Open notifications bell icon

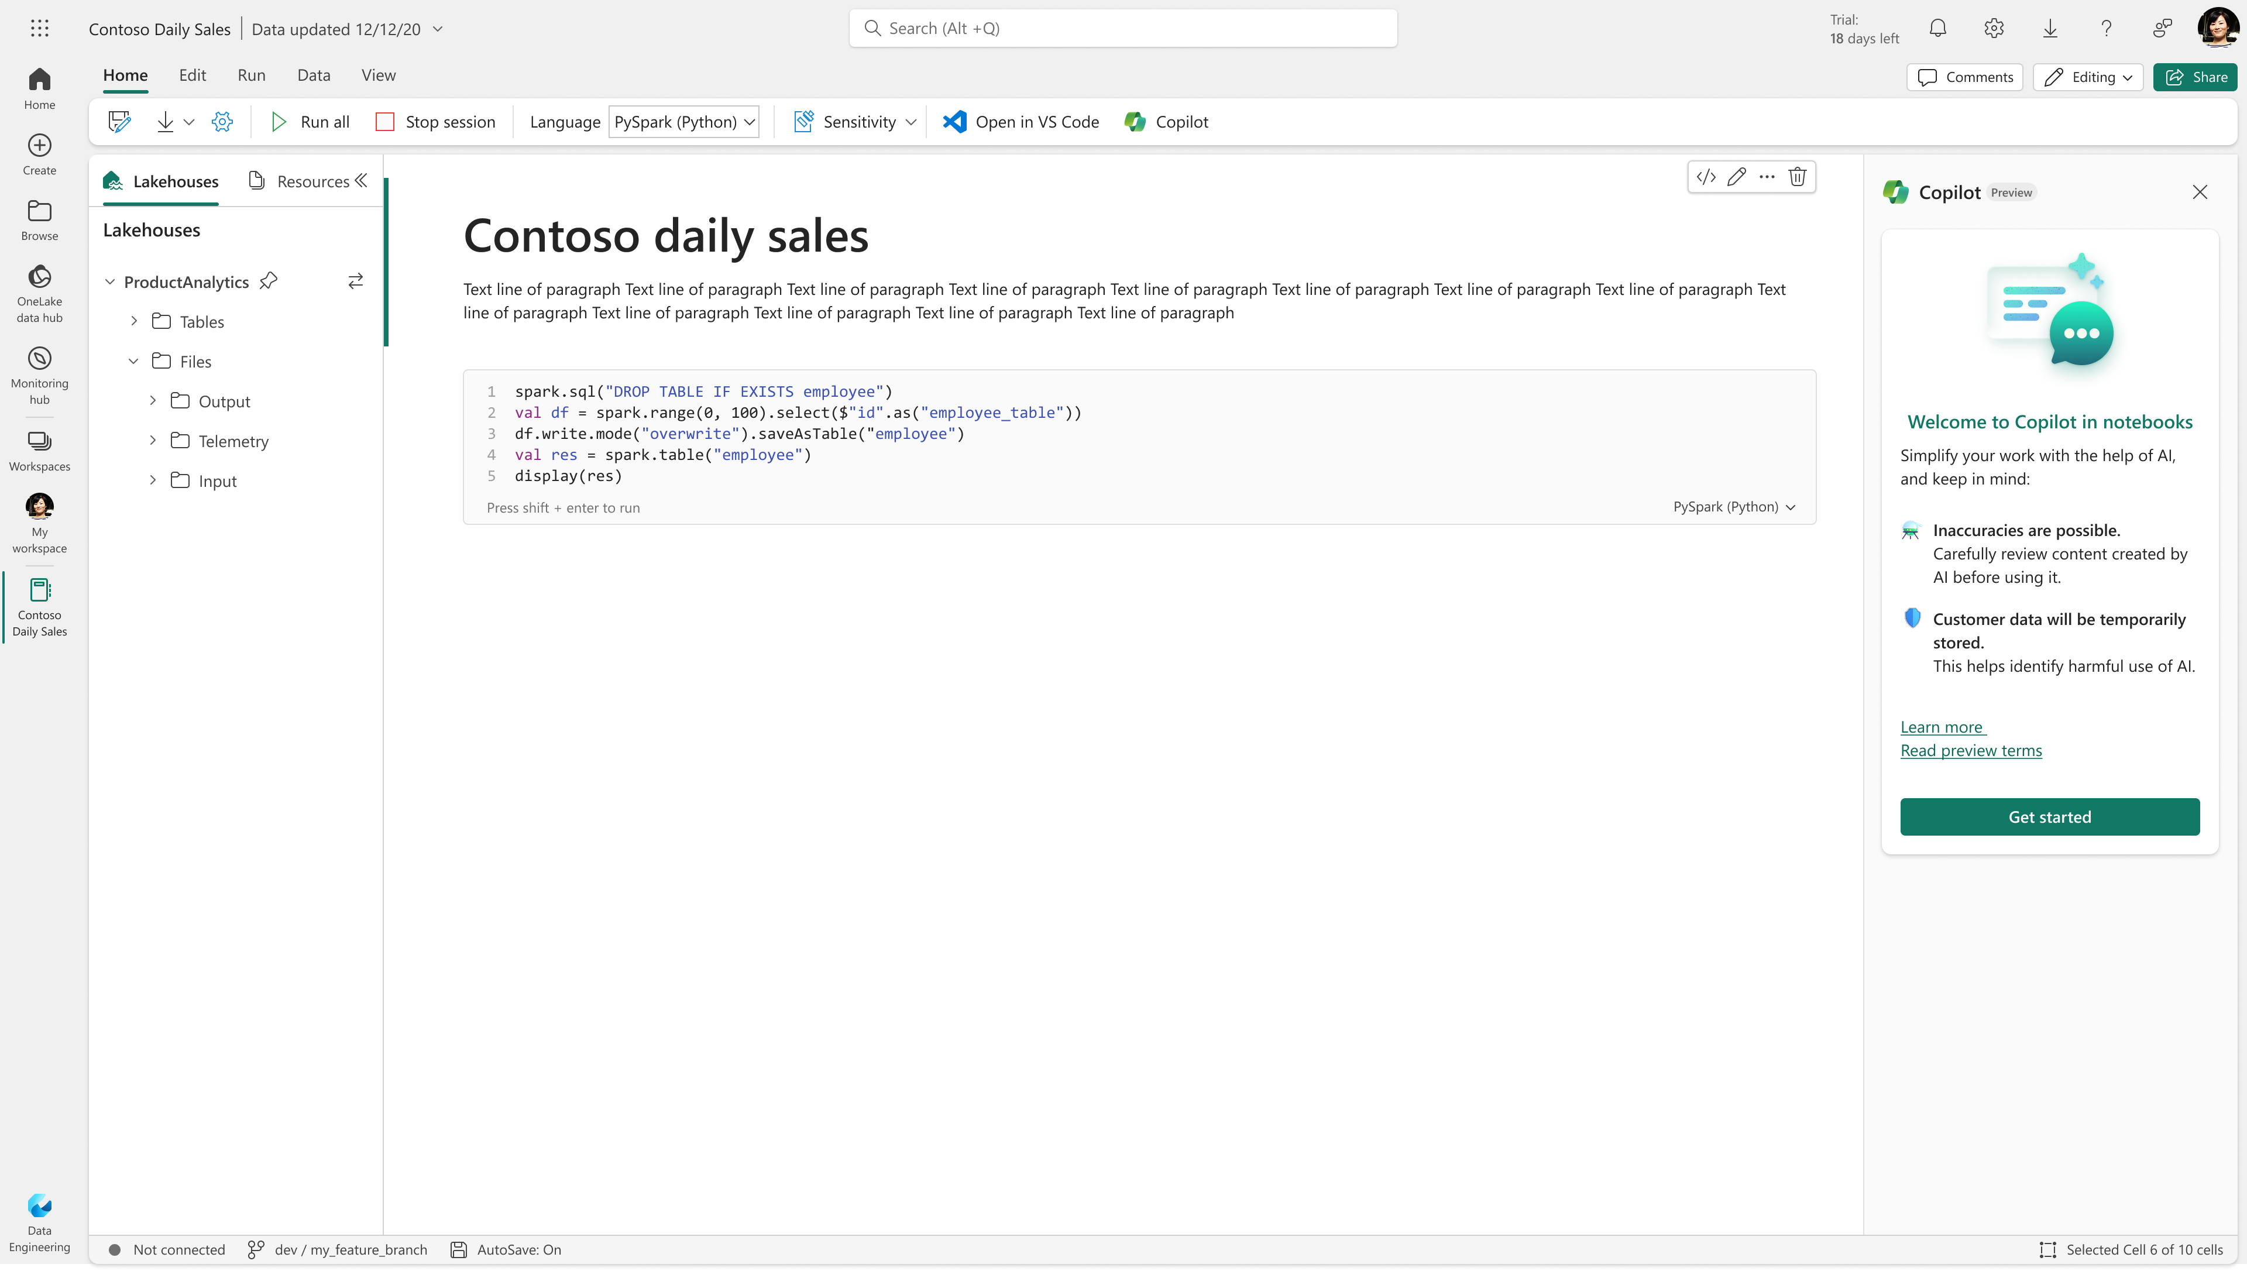pos(1937,29)
